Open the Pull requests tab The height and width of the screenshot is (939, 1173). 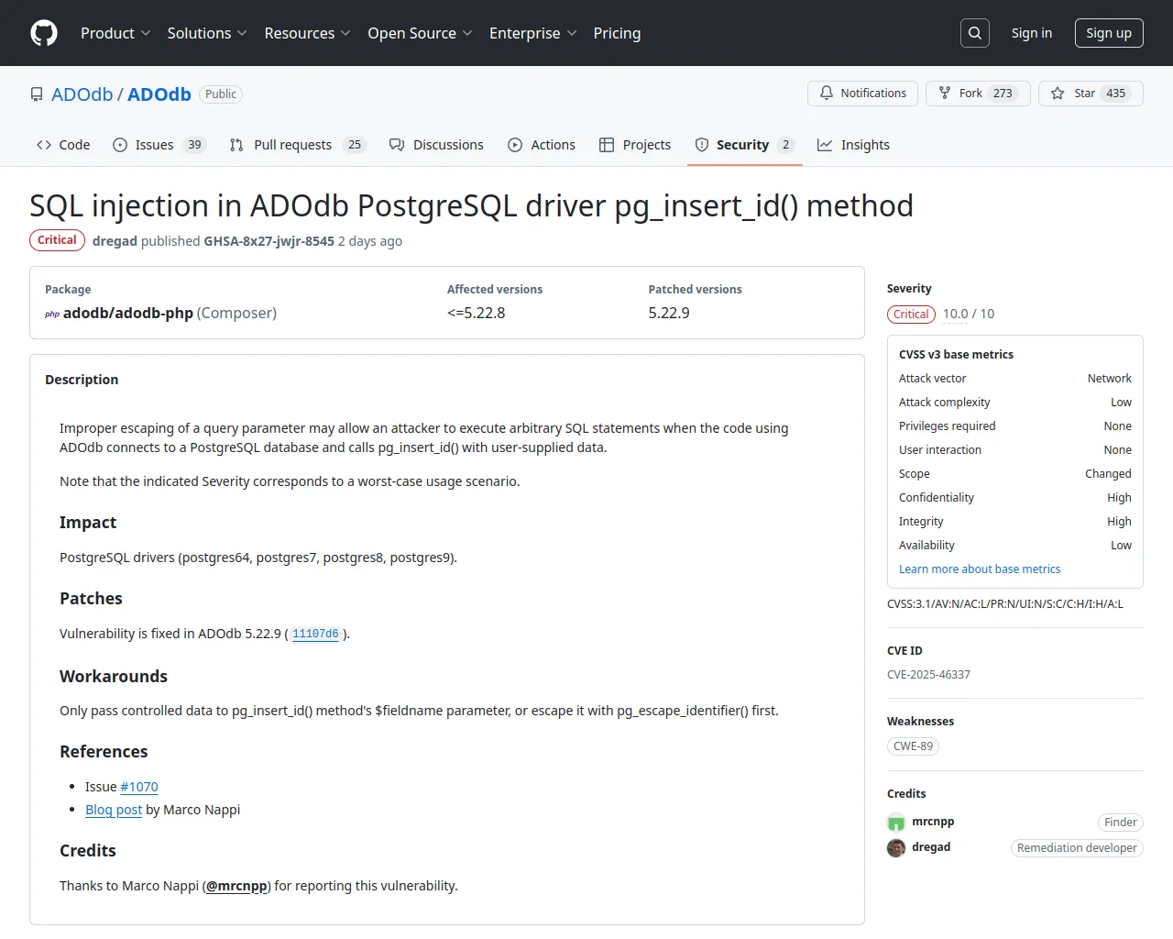(x=298, y=145)
